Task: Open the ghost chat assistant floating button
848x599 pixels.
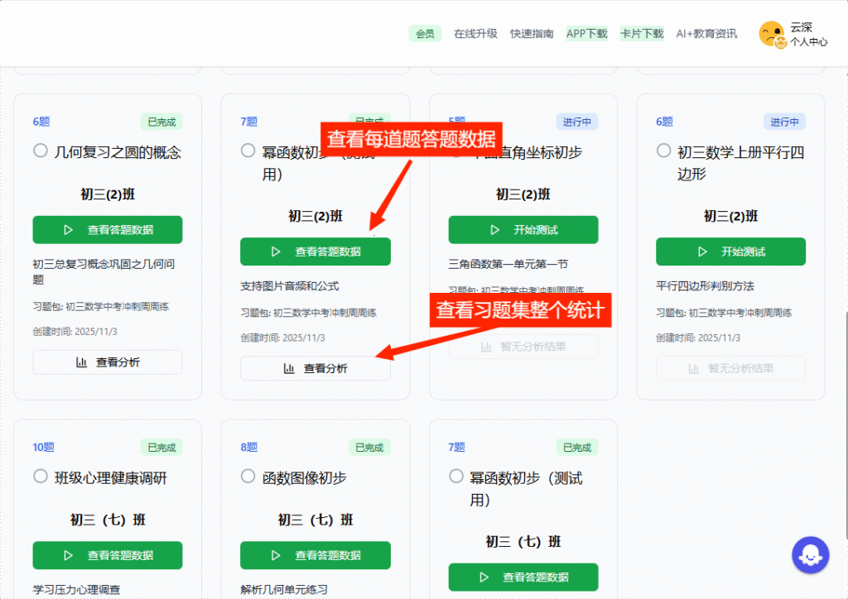Action: click(x=810, y=555)
